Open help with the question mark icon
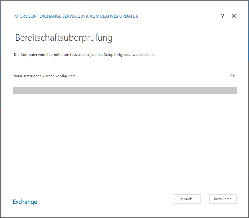This screenshot has width=249, height=218. click(222, 16)
